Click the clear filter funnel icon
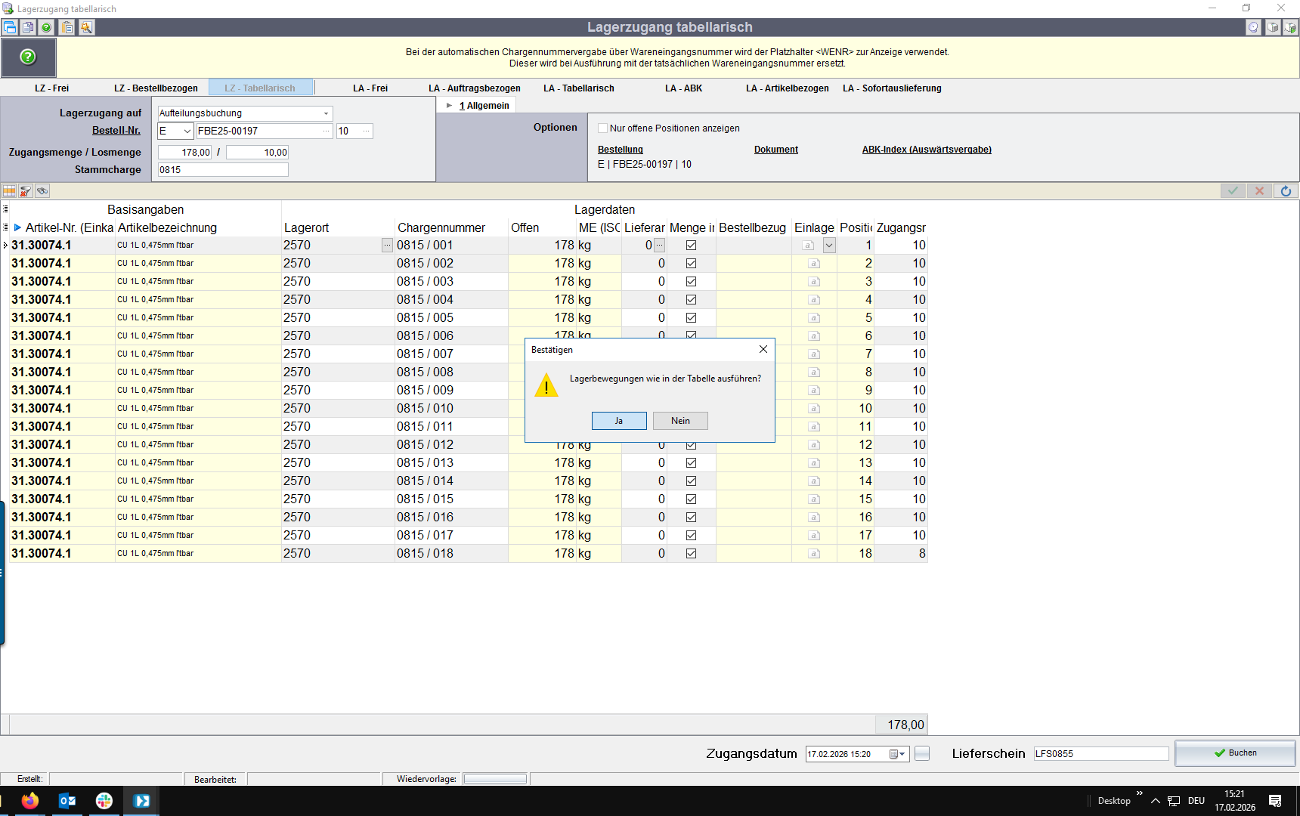Viewport: 1300px width, 816px height. [26, 191]
